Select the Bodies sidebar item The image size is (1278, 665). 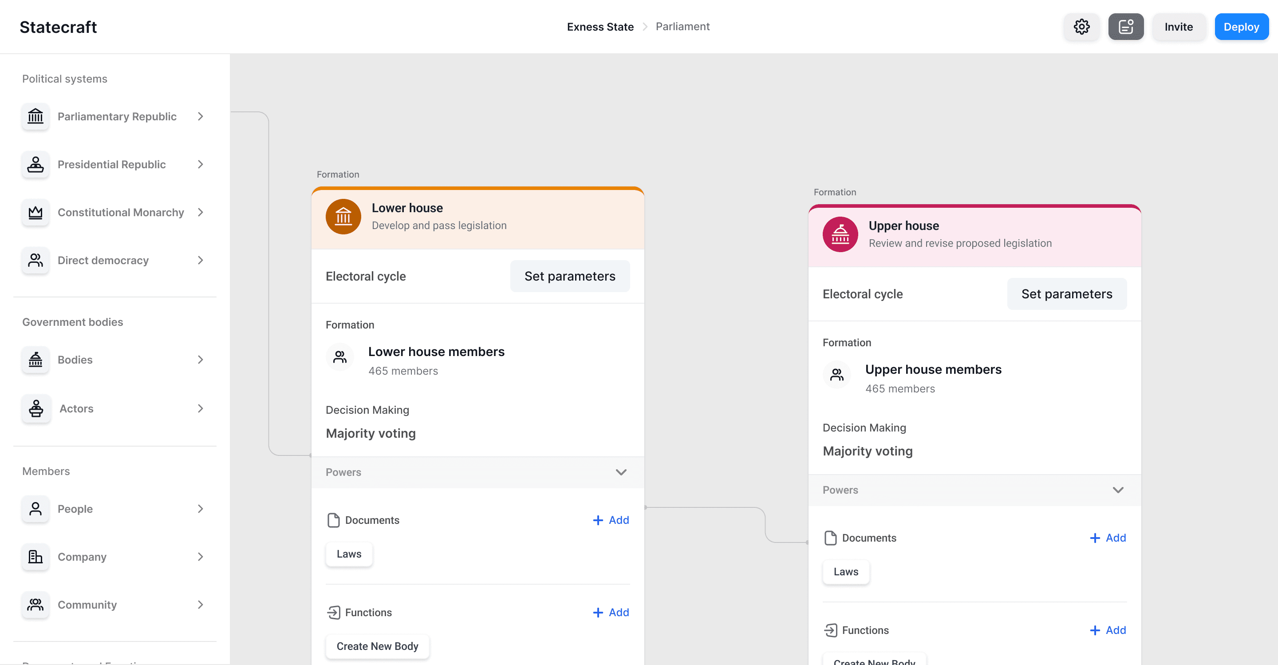pos(75,360)
